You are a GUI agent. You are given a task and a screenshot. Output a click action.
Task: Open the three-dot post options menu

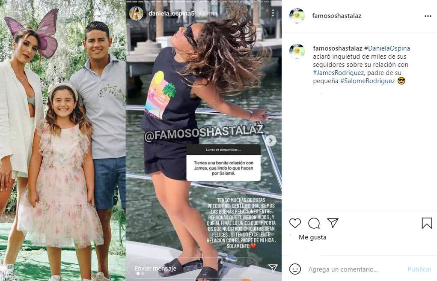tap(428, 16)
